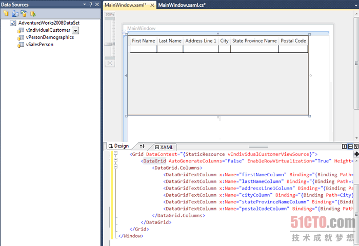Click right margin anchor circle on DataGrid
This screenshot has width=359, height=246.
311,75
